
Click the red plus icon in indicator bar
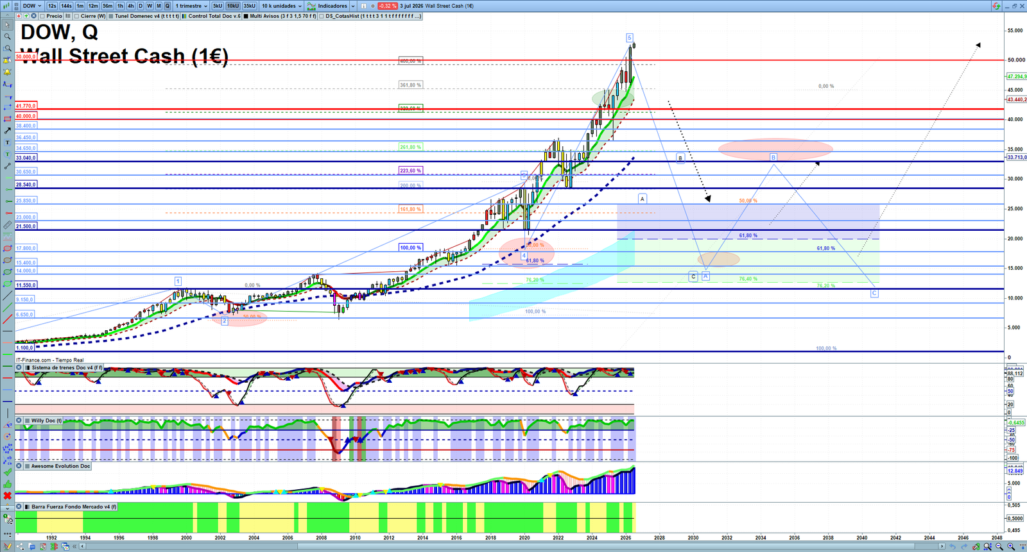19,16
